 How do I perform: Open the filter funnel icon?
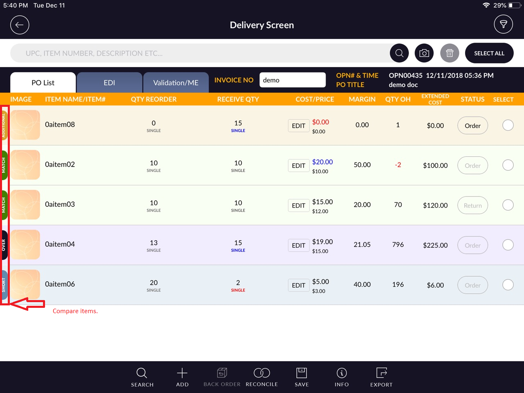tap(503, 25)
